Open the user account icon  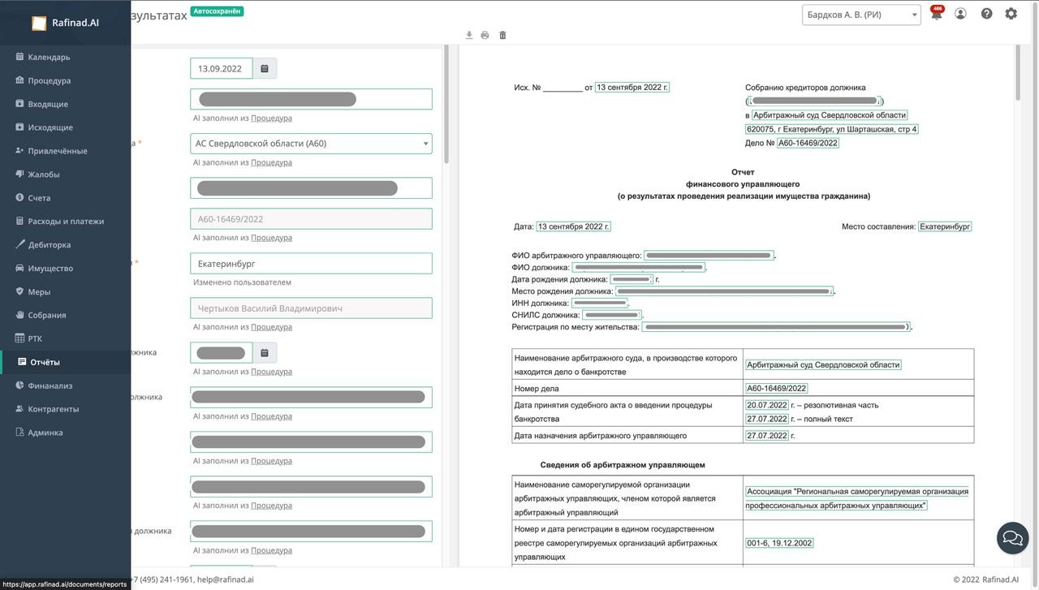960,14
